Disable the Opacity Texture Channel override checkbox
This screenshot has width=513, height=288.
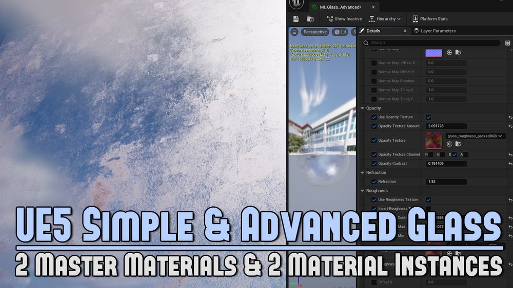click(374, 154)
